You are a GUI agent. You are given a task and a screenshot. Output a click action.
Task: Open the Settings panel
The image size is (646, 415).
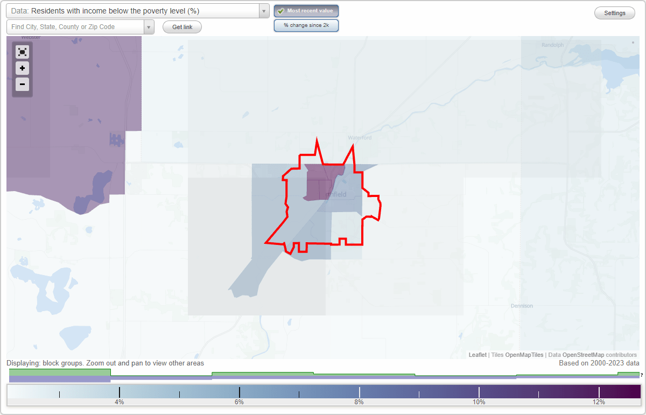(614, 12)
